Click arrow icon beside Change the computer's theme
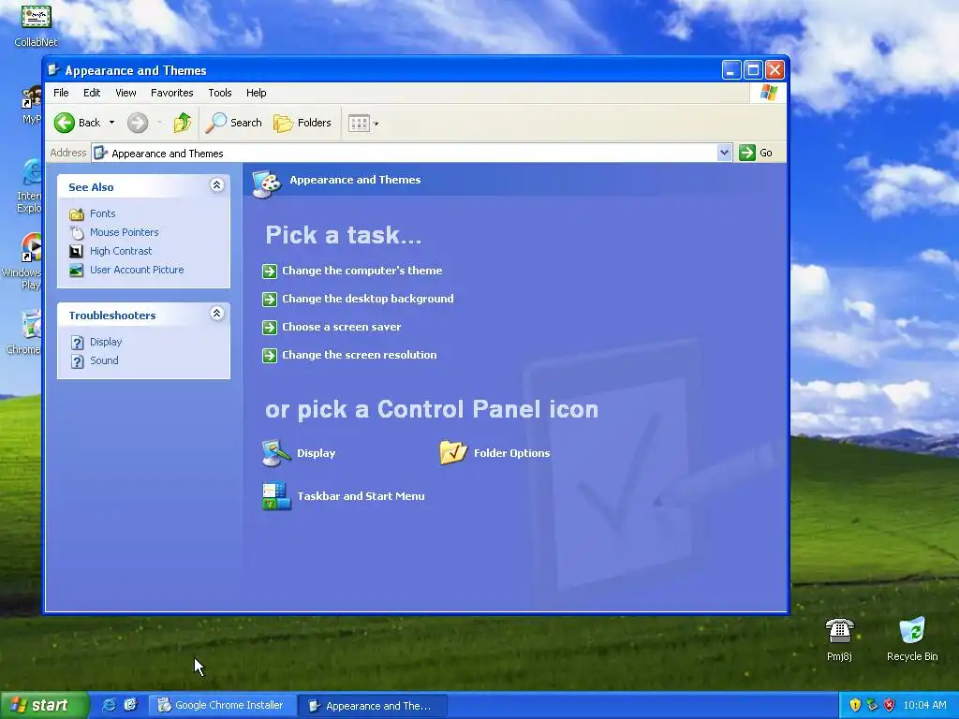 point(270,271)
